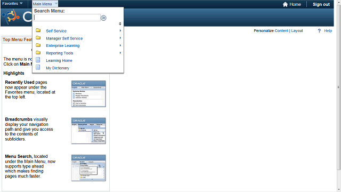Open the Self Service menu entry

click(x=56, y=31)
